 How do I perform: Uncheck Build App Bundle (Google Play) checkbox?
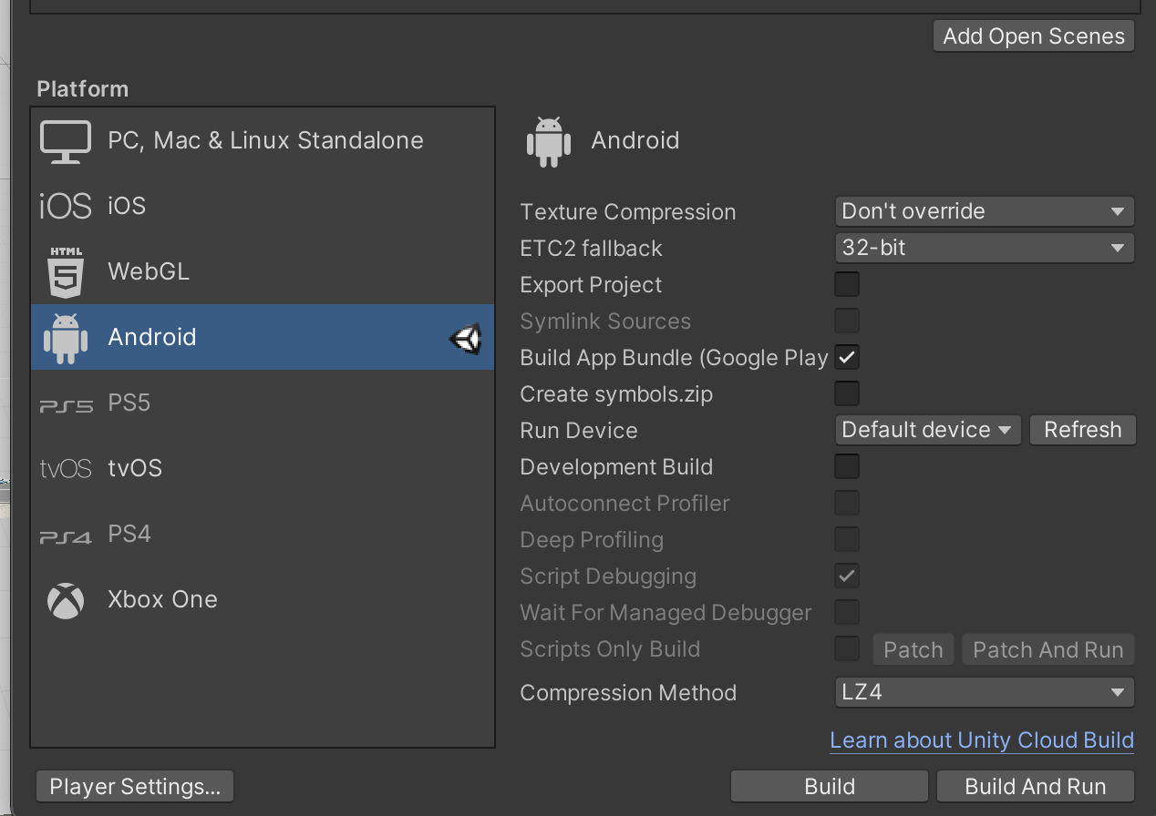[847, 357]
